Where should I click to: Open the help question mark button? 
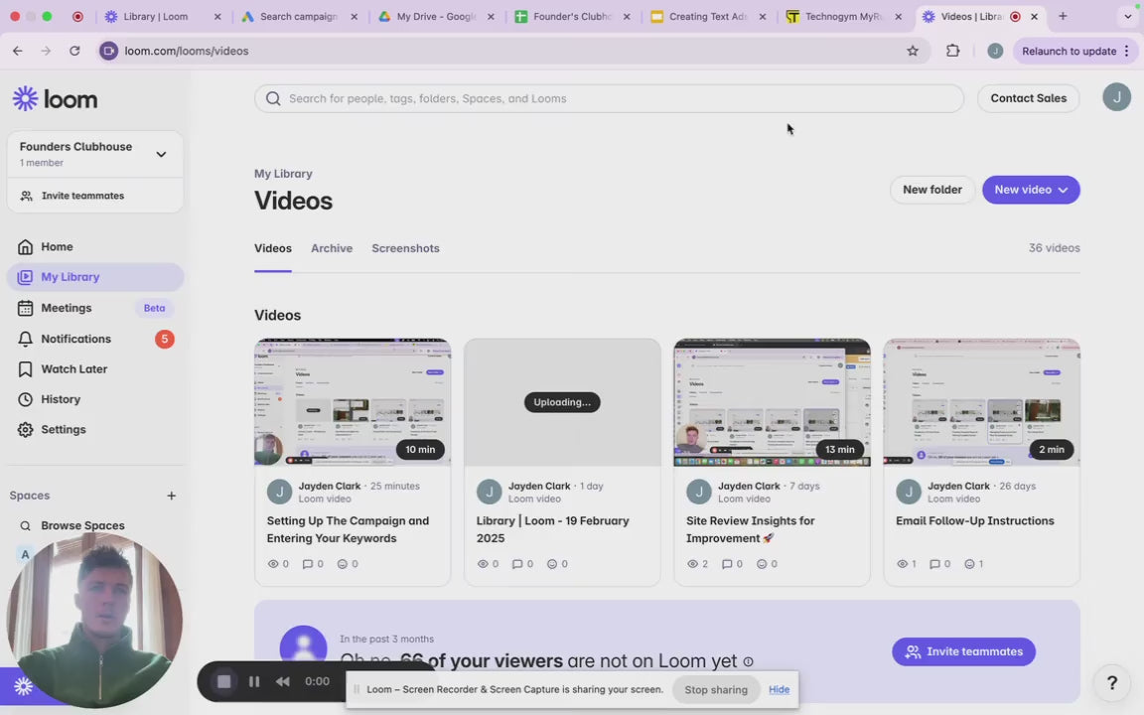click(x=1111, y=682)
